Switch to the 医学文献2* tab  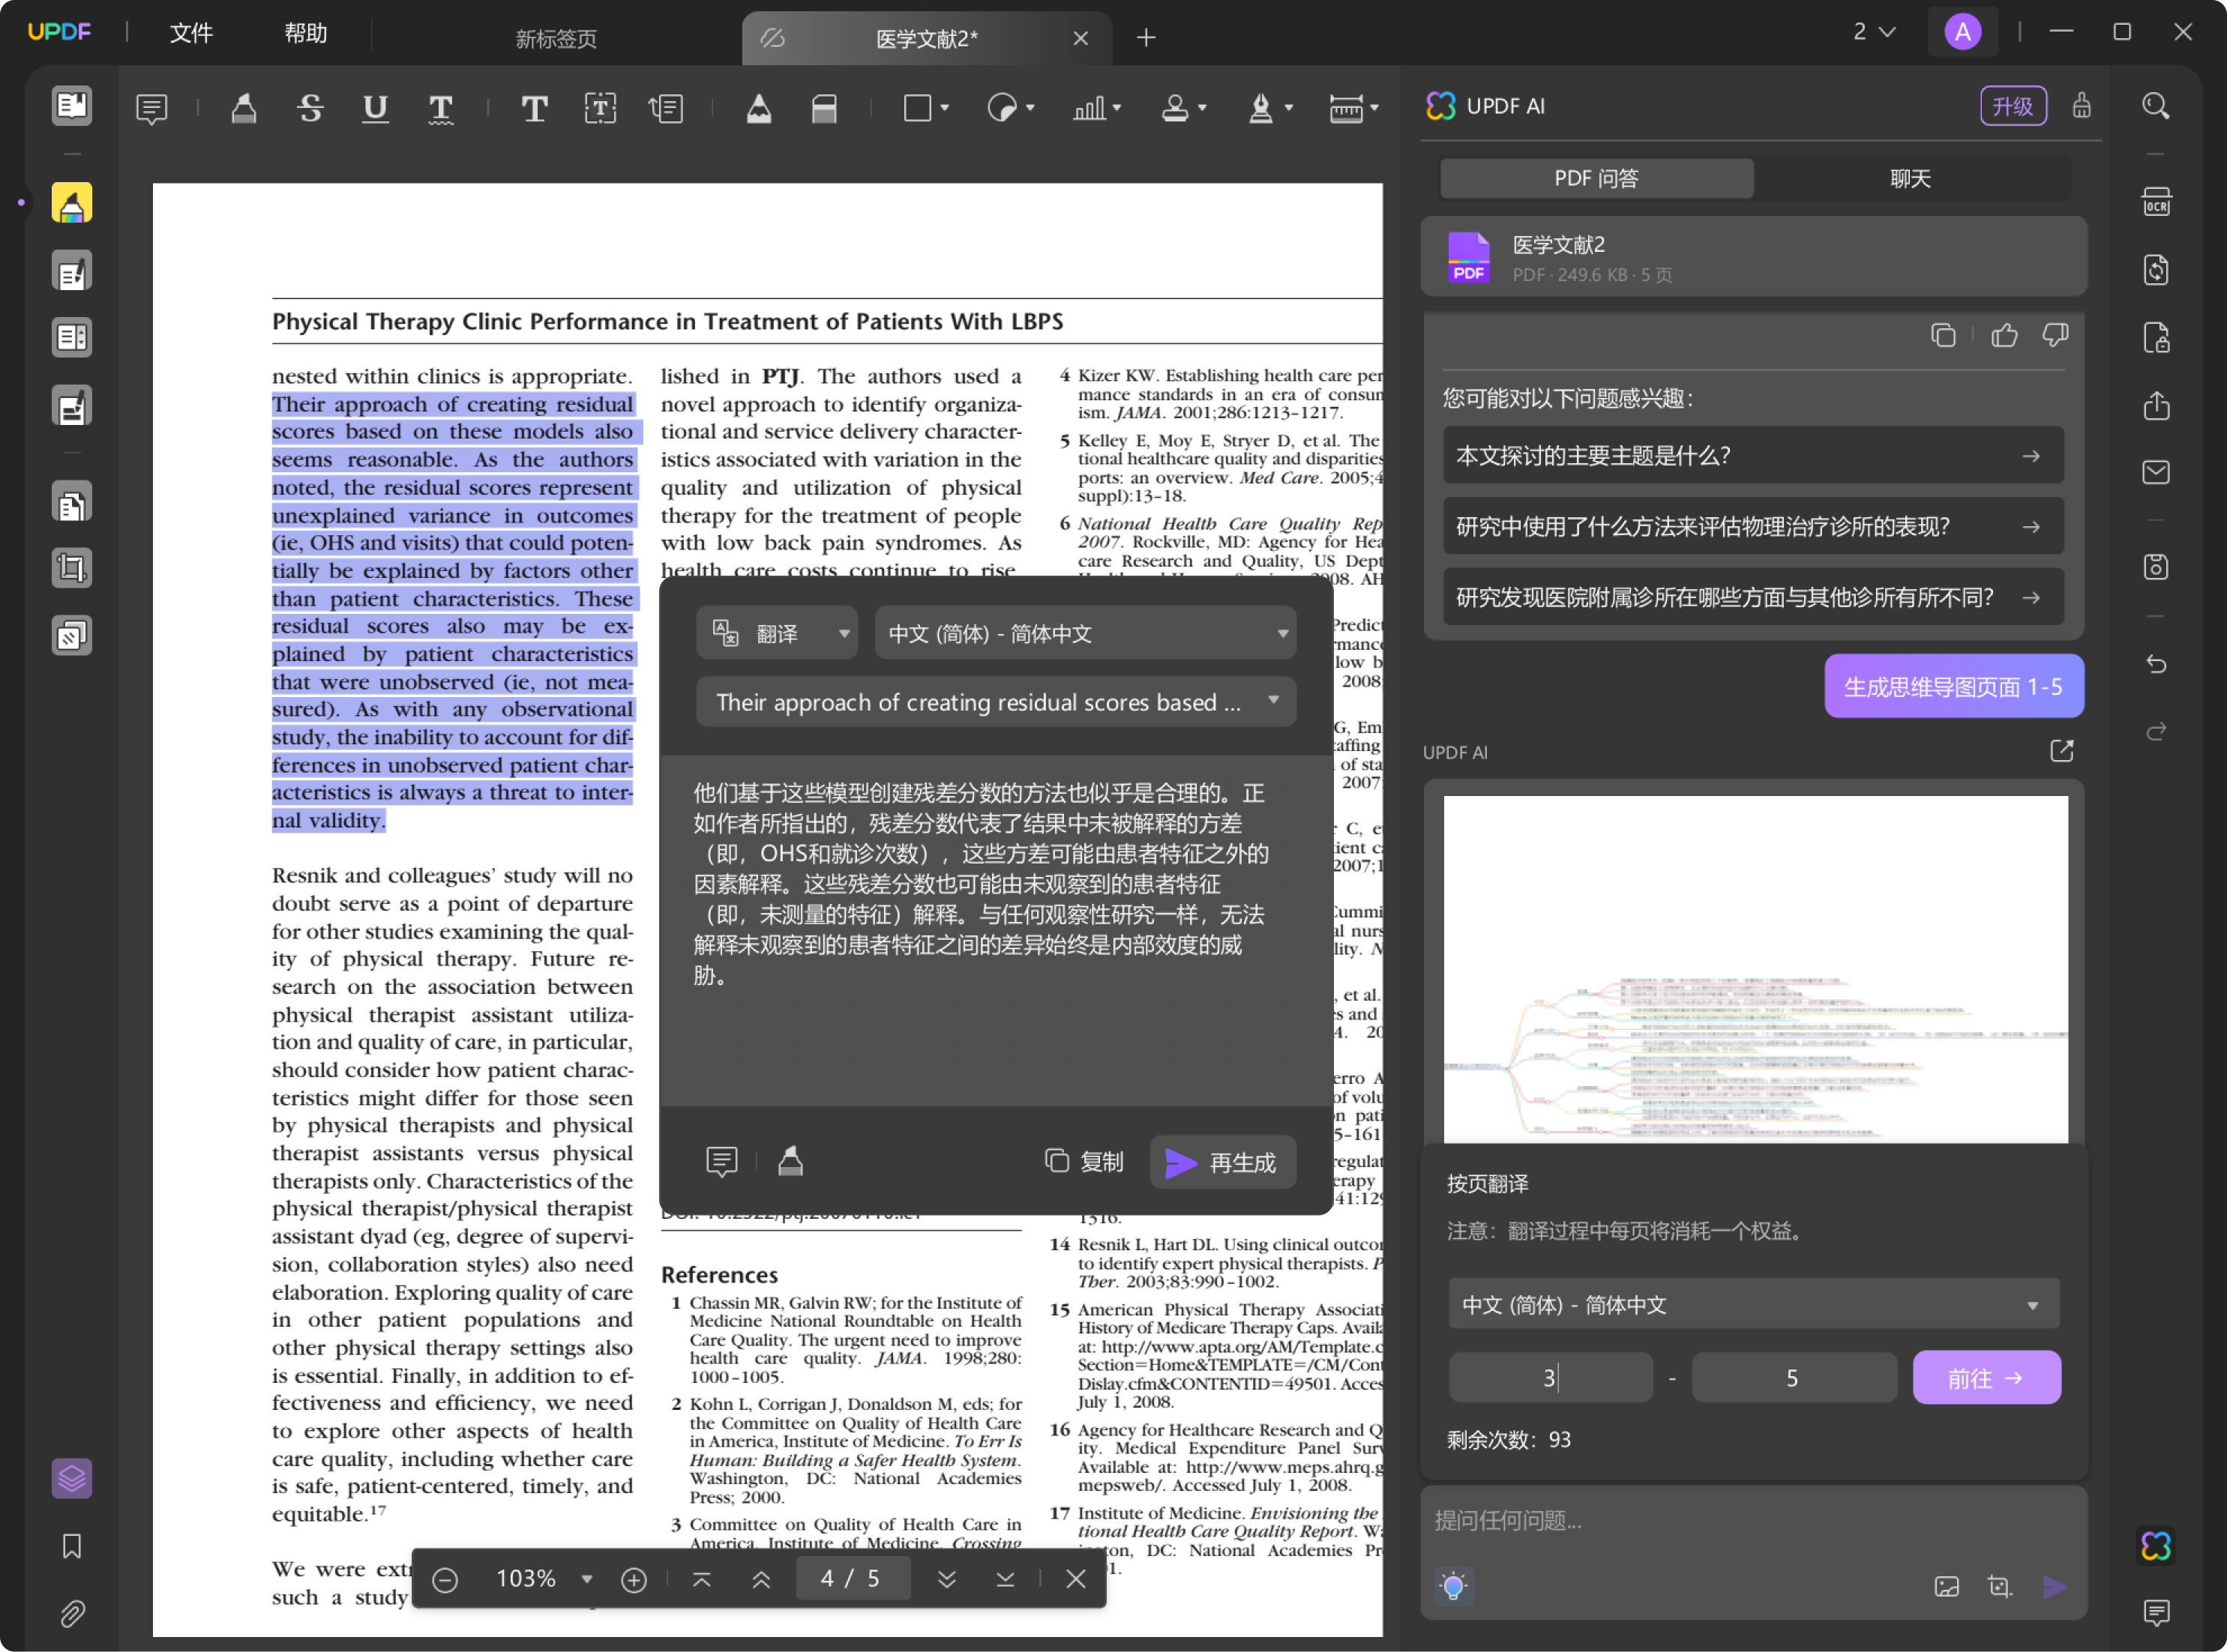tap(926, 38)
